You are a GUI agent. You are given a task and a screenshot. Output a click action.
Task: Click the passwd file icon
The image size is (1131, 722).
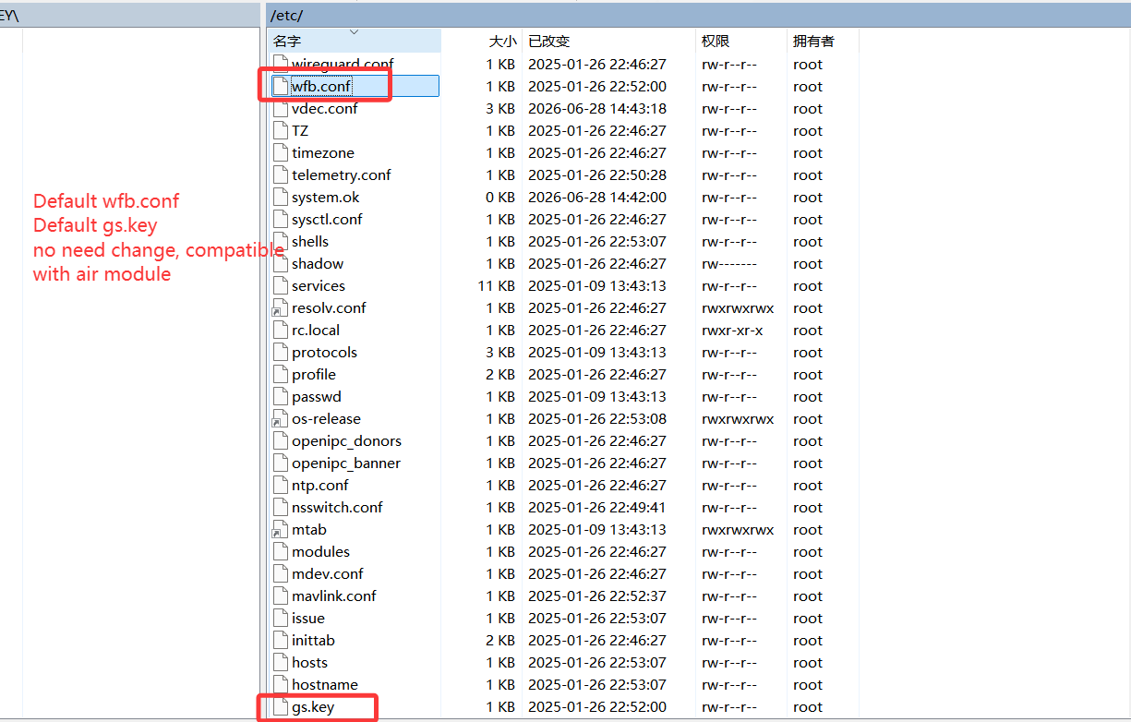[x=281, y=396]
